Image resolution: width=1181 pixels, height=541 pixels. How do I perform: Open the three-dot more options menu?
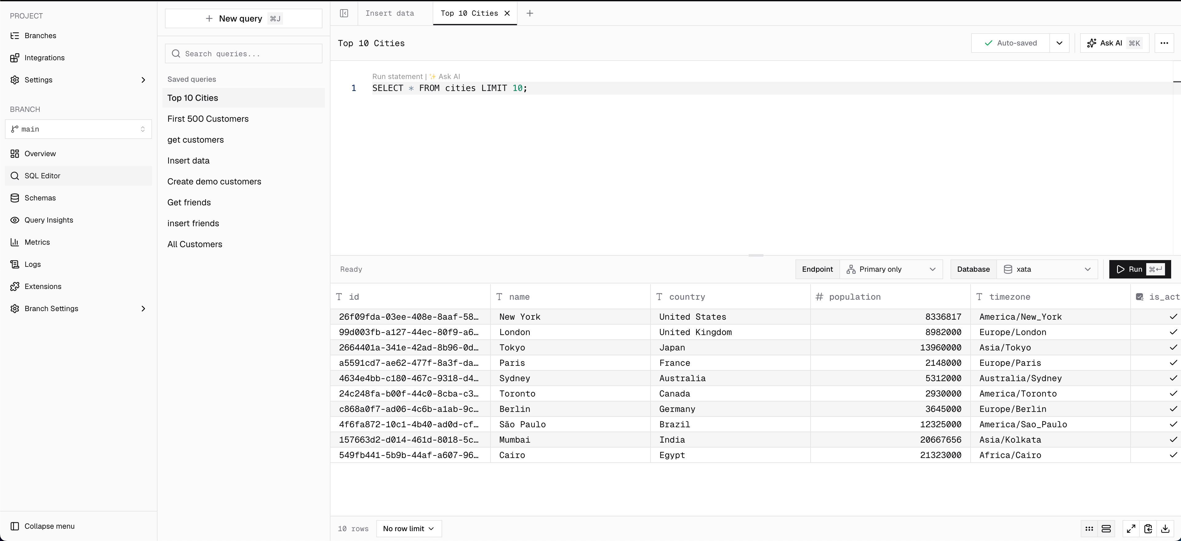click(1164, 43)
